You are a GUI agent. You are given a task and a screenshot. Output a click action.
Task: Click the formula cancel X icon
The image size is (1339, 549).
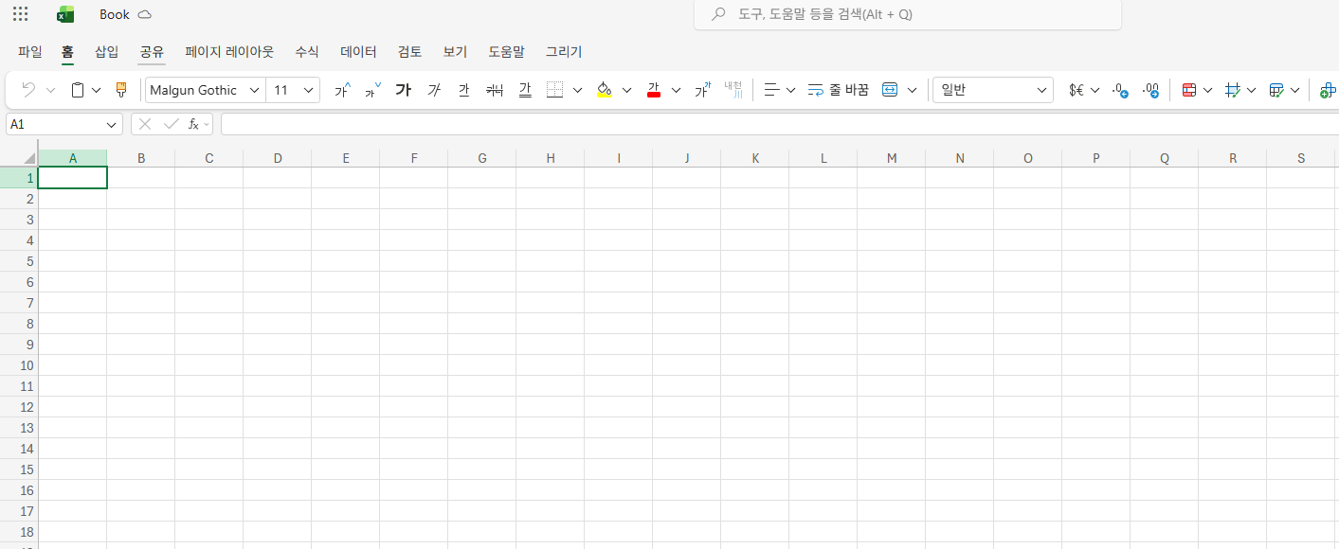click(x=145, y=124)
